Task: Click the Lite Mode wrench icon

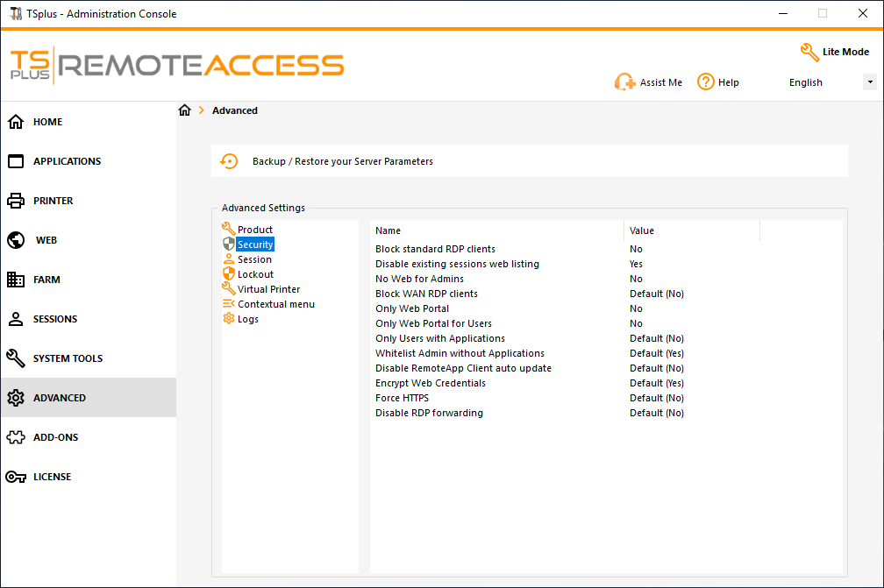Action: click(x=809, y=53)
